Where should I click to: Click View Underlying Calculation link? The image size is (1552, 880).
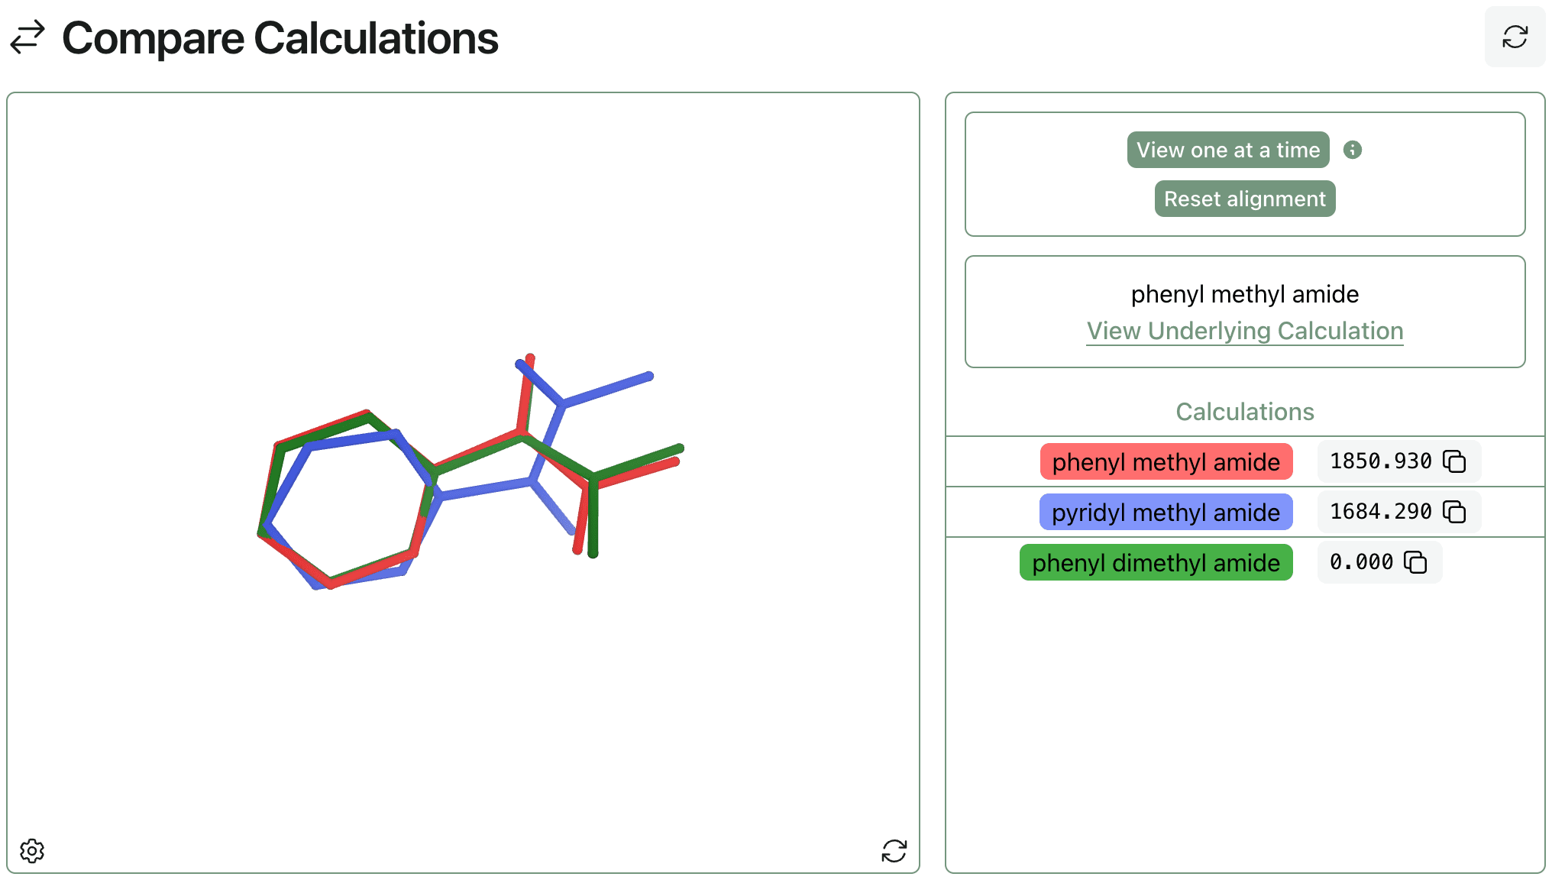click(1244, 331)
